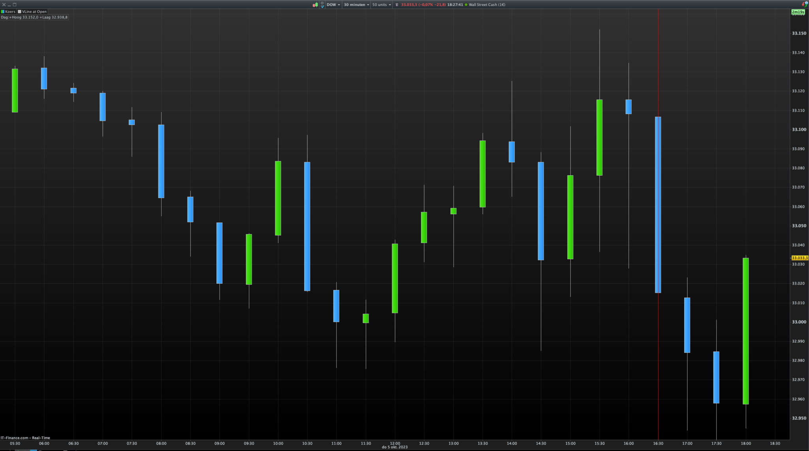This screenshot has height=451, width=809.
Task: Select the Koers indicator label
Action: tap(10, 11)
